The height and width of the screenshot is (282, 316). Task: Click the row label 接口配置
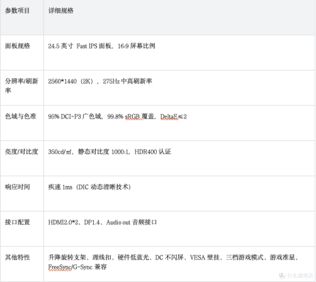pyautogui.click(x=17, y=222)
